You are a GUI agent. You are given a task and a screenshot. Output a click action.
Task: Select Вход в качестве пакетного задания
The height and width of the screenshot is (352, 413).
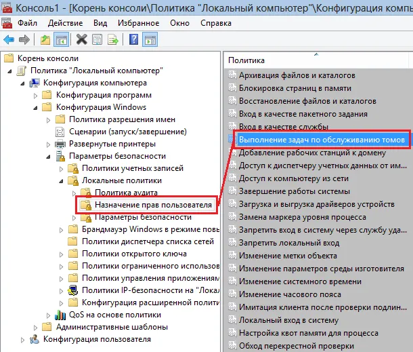[x=303, y=114]
